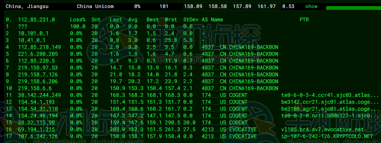Image resolution: width=381 pixels, height=143 pixels.
Task: Open Cogent hop 38.142.244.249
Action: click(39, 95)
